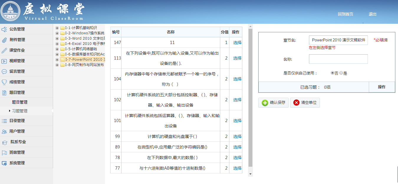398x184 pixels.
Task: Click the message management chat bubble icon
Action: (4, 72)
